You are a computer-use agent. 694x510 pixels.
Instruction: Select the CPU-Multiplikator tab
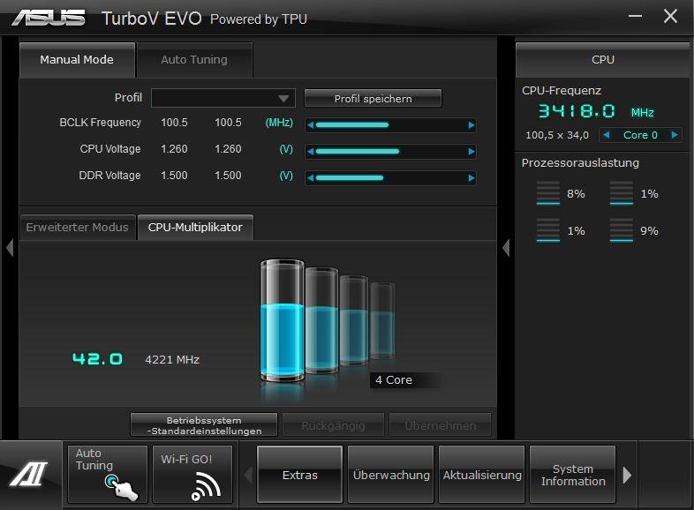click(x=195, y=228)
